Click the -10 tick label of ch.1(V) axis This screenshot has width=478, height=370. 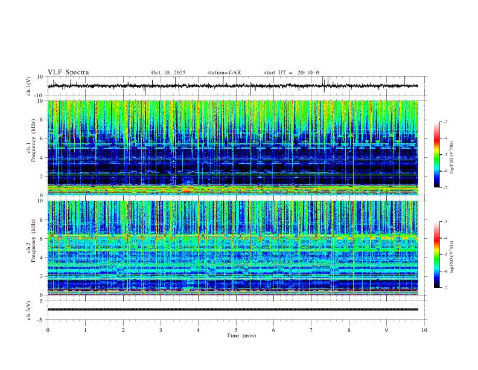(x=40, y=96)
